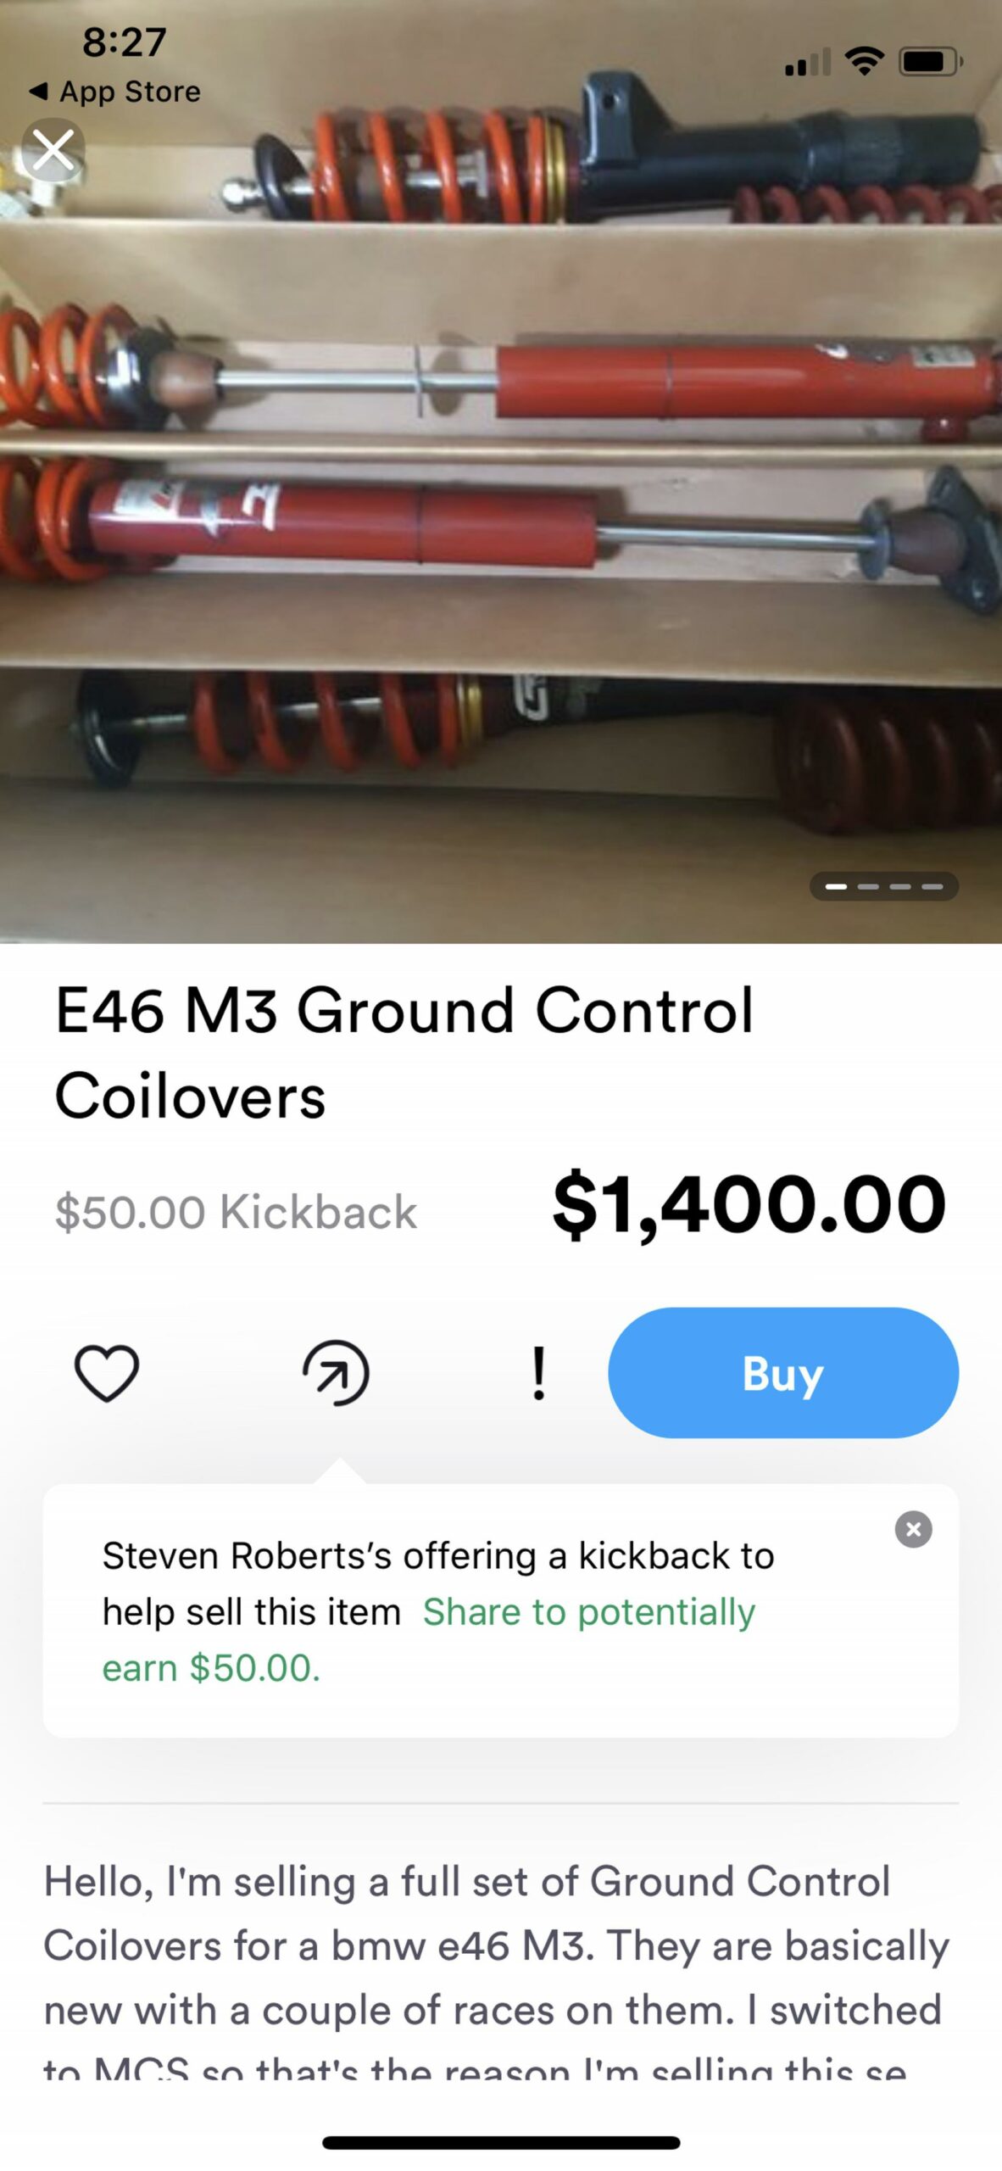This screenshot has height=2171, width=1002.
Task: Tap the exclamation mark report icon
Action: click(538, 1373)
